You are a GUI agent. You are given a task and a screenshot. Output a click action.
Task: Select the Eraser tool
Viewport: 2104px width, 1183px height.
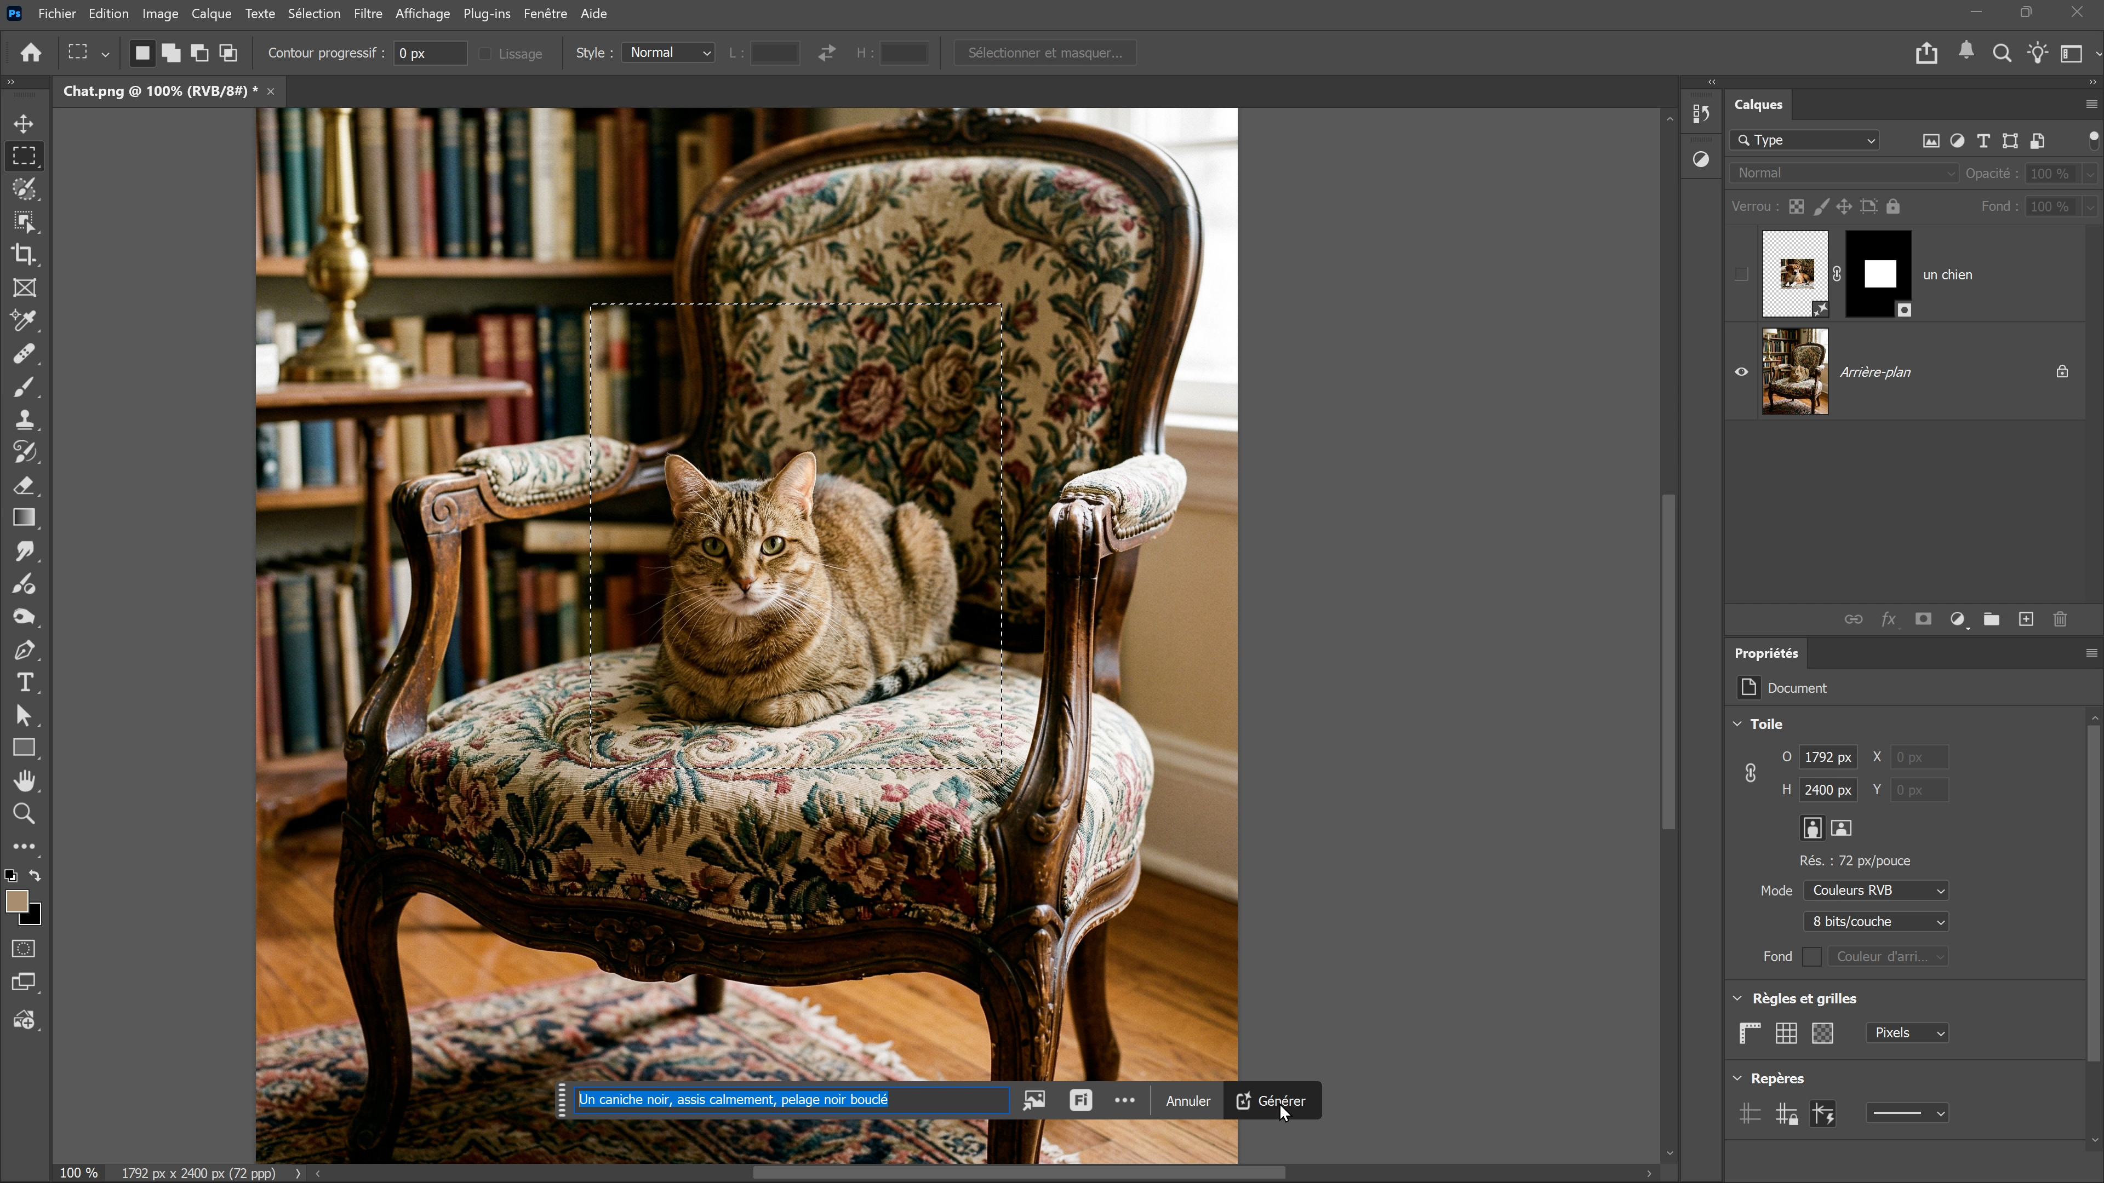[x=24, y=486]
